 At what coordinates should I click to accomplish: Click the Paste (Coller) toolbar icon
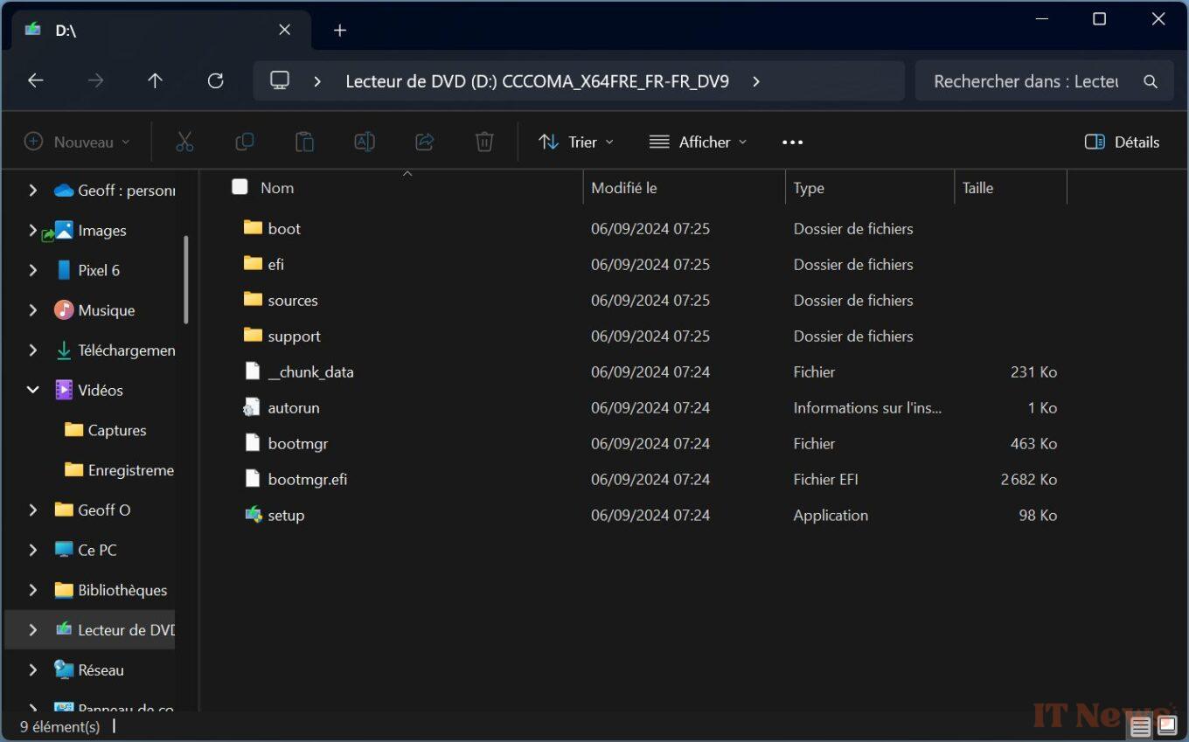pyautogui.click(x=304, y=142)
